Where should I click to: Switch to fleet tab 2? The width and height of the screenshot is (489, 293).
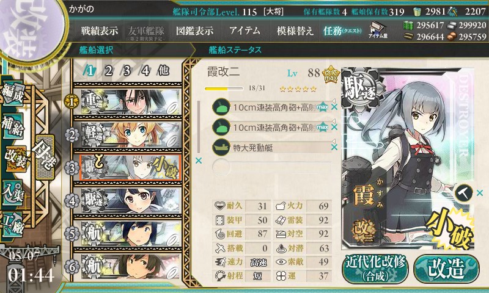pos(108,71)
